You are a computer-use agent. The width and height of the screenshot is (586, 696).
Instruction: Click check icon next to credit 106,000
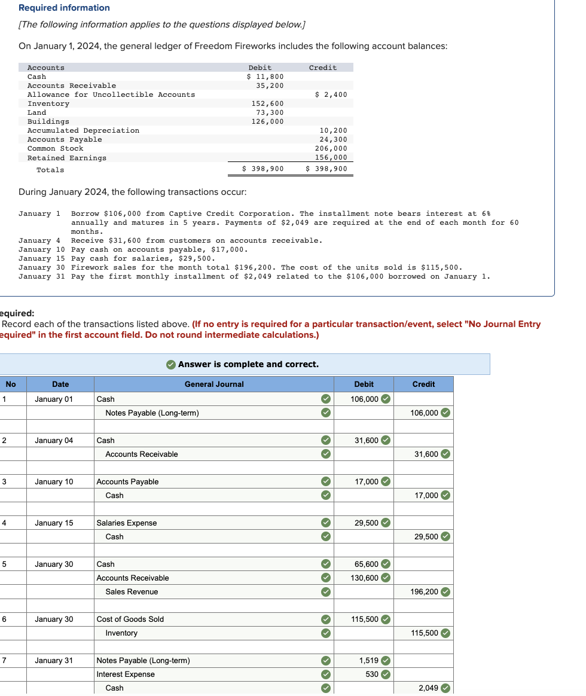click(x=445, y=413)
